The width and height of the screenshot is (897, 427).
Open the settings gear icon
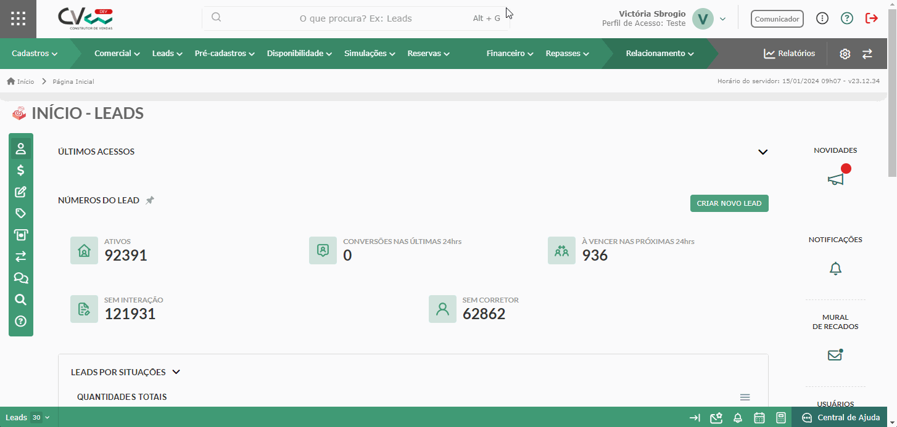point(845,54)
